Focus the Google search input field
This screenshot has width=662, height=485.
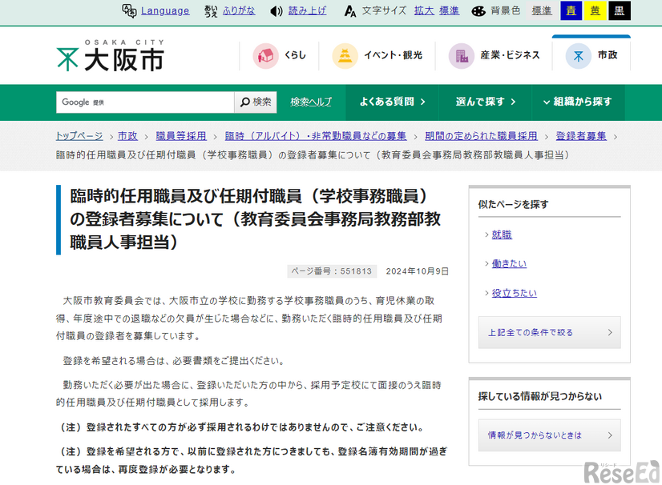pyautogui.click(x=145, y=102)
